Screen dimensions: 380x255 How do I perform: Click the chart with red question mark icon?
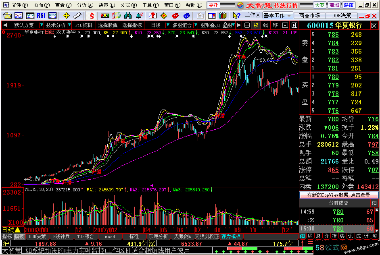coord(152,16)
